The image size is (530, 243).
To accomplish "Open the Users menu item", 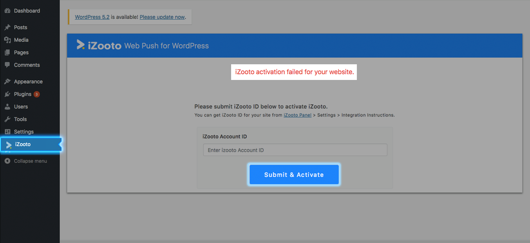I will pos(30,107).
